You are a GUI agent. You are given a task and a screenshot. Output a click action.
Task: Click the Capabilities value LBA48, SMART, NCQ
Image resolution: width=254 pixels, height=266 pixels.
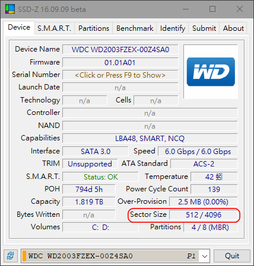point(150,138)
